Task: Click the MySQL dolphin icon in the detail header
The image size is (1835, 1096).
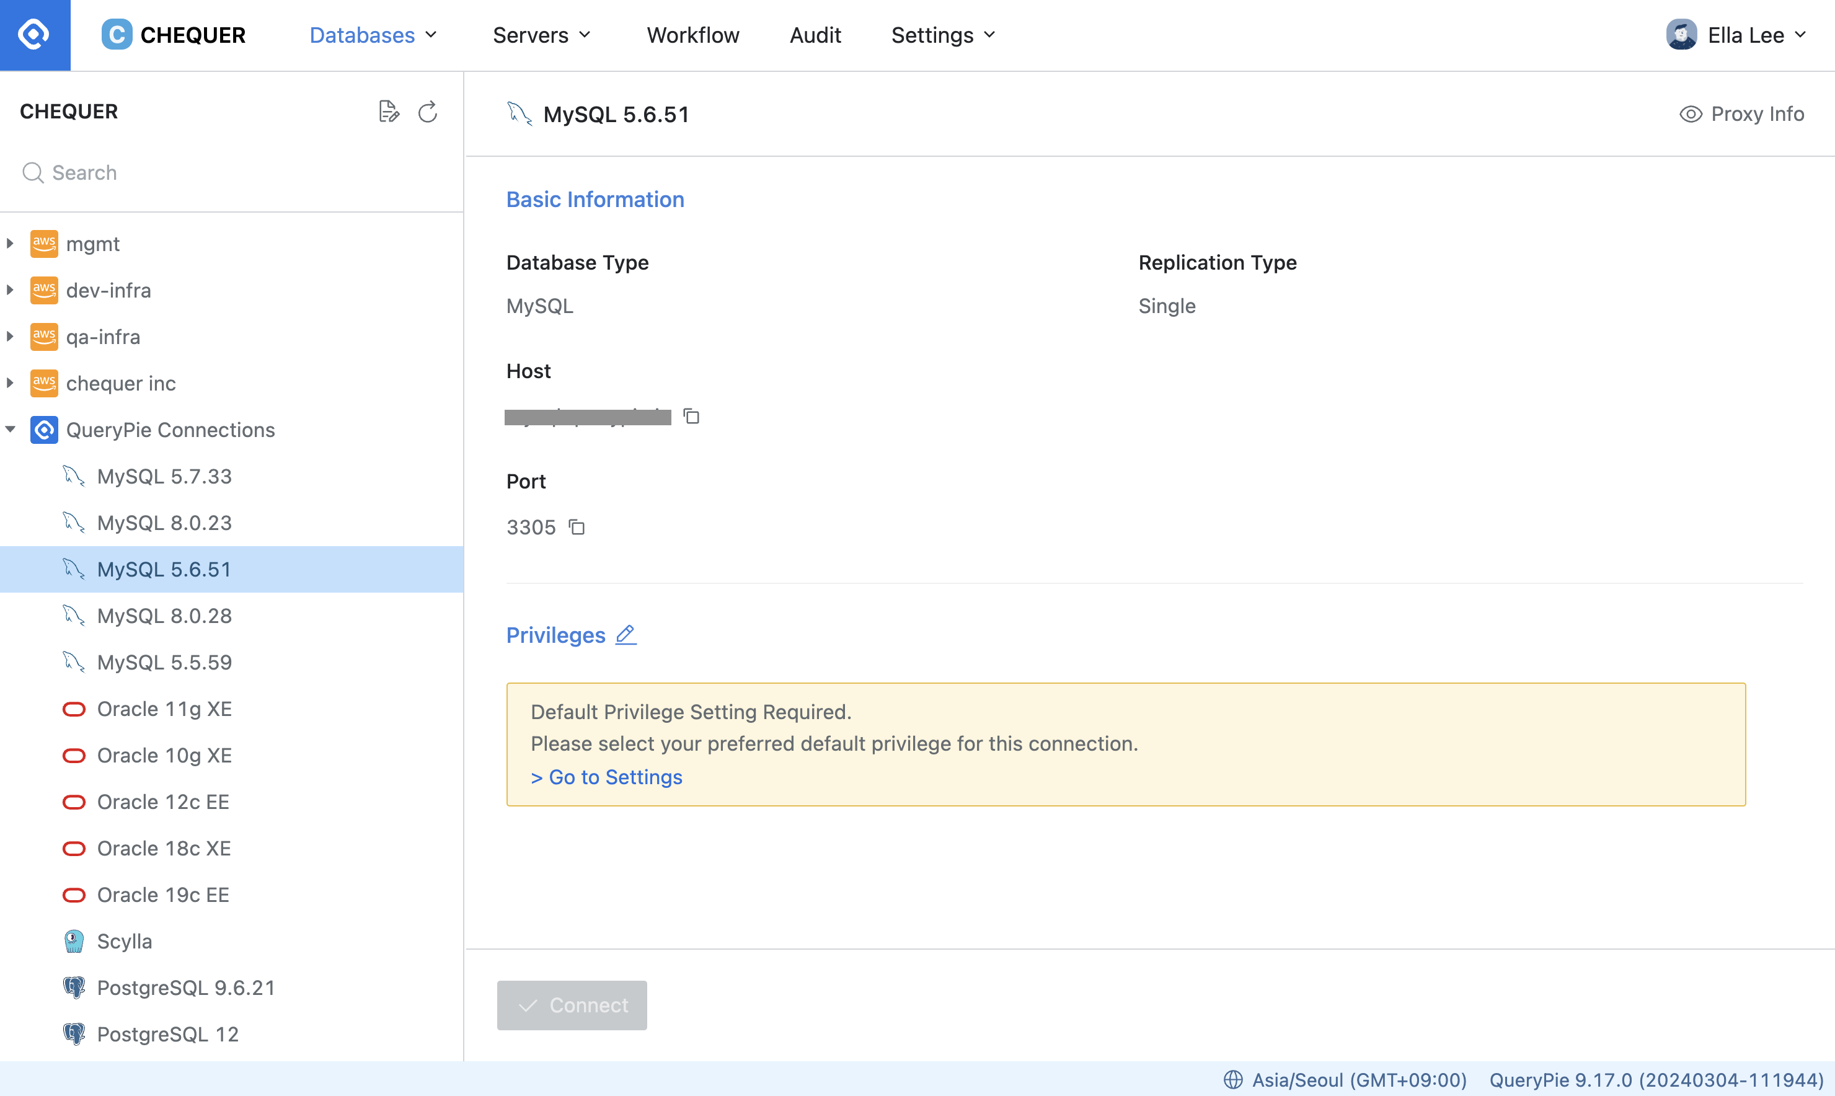Action: (519, 113)
